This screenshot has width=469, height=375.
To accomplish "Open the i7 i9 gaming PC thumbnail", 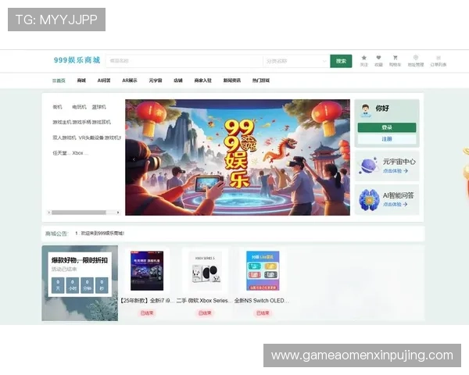I will click(x=147, y=270).
